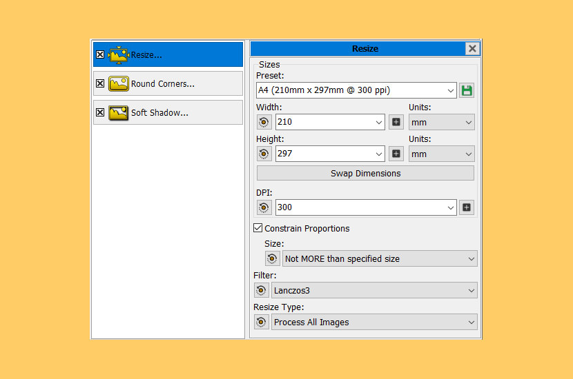The width and height of the screenshot is (573, 379).
Task: Reset DPI value with its reset icon
Action: tap(264, 207)
